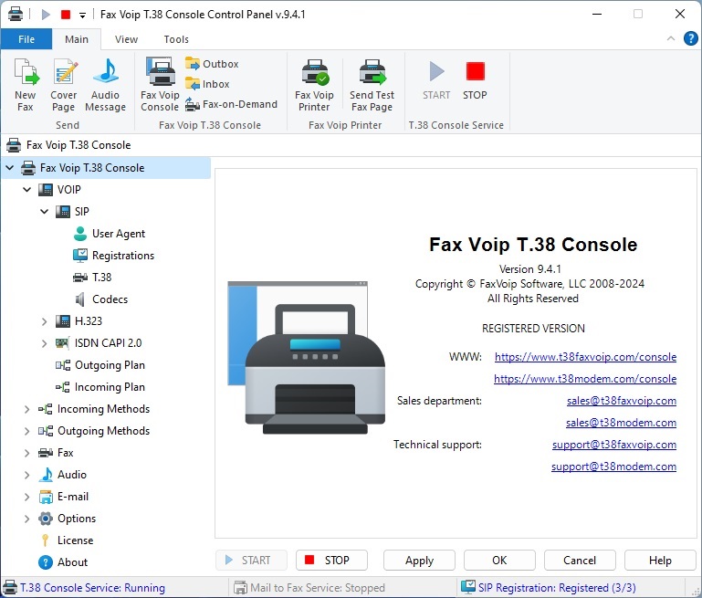Expand the ISDN CAPI 2.0 node
The image size is (702, 598).
pyautogui.click(x=45, y=343)
